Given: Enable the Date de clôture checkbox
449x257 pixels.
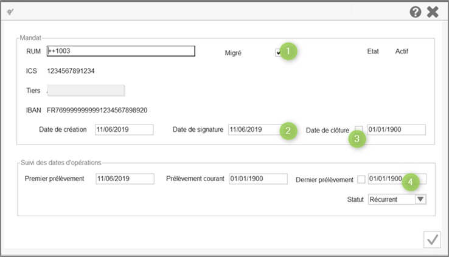Looking at the screenshot, I should pyautogui.click(x=359, y=129).
